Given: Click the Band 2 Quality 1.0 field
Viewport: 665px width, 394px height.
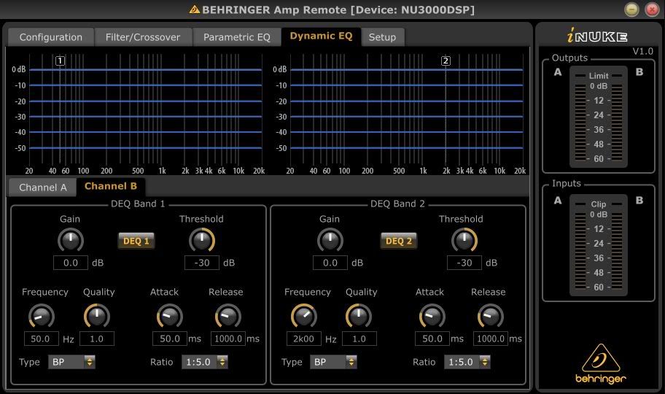Looking at the screenshot, I should pos(359,339).
